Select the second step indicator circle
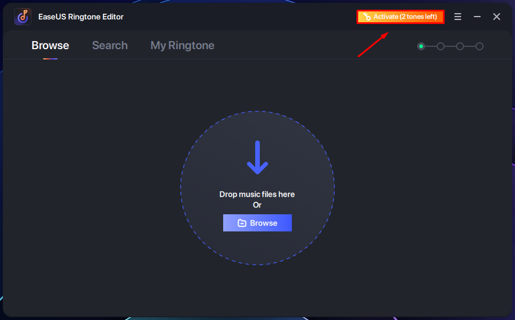Viewport: 515px width, 320px height. 441,46
